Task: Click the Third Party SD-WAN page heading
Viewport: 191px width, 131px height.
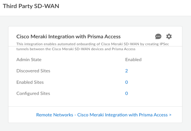Action: pyautogui.click(x=31, y=6)
